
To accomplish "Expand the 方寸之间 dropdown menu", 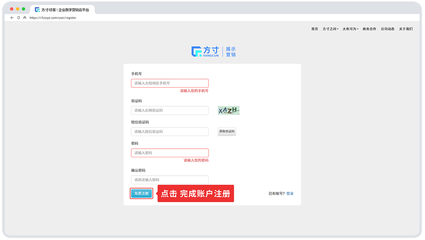I will point(330,29).
